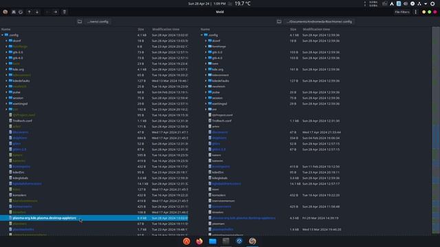
Task: Click the Meld icon in the dock
Action: [x=252, y=241]
